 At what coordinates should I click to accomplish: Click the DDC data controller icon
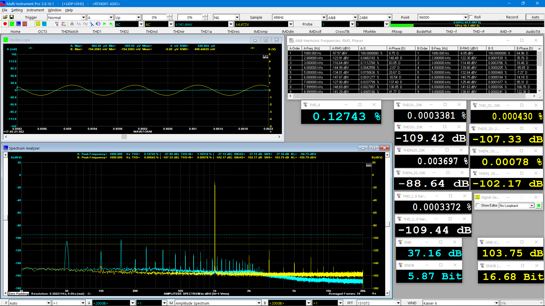click(x=64, y=24)
